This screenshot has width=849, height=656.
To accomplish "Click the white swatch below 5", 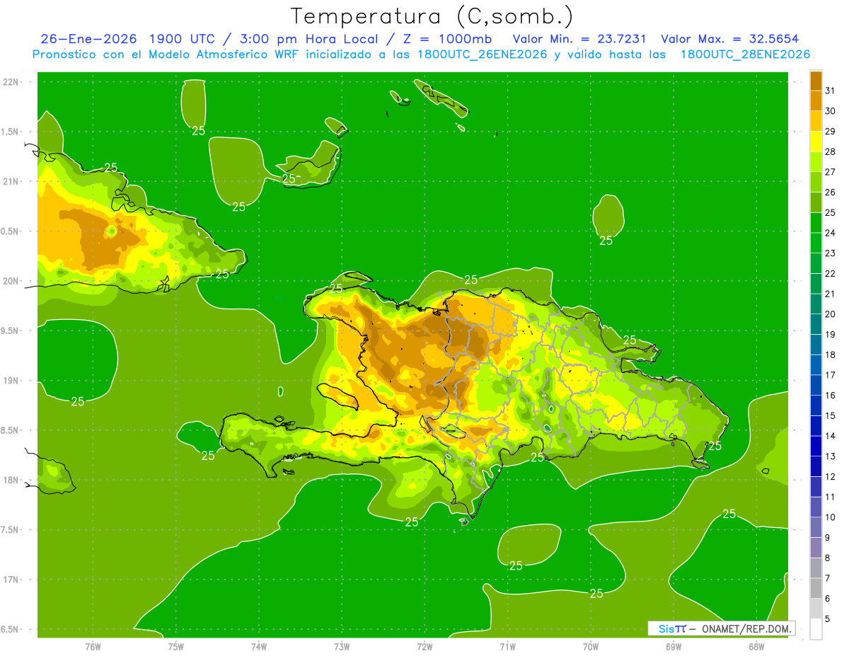I will pos(816,629).
